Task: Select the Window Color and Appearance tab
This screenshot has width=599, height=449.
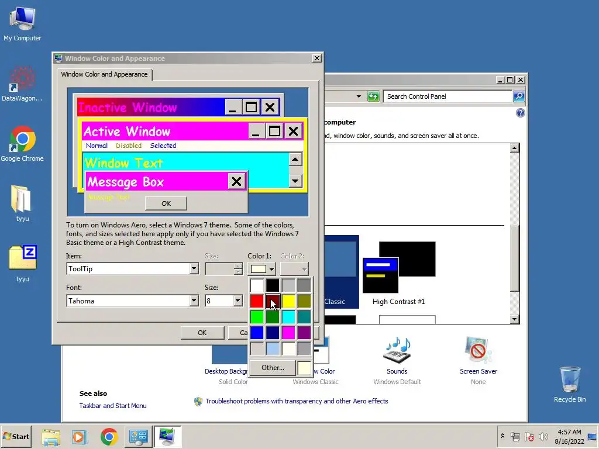Action: point(104,74)
